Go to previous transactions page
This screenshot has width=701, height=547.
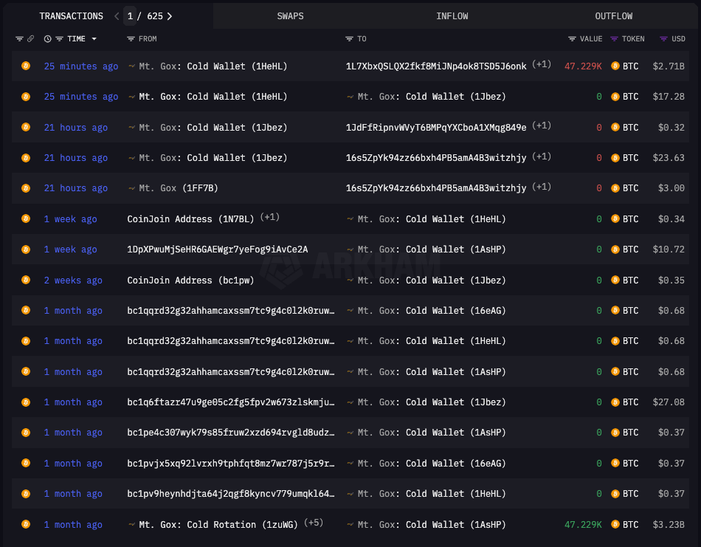point(117,16)
